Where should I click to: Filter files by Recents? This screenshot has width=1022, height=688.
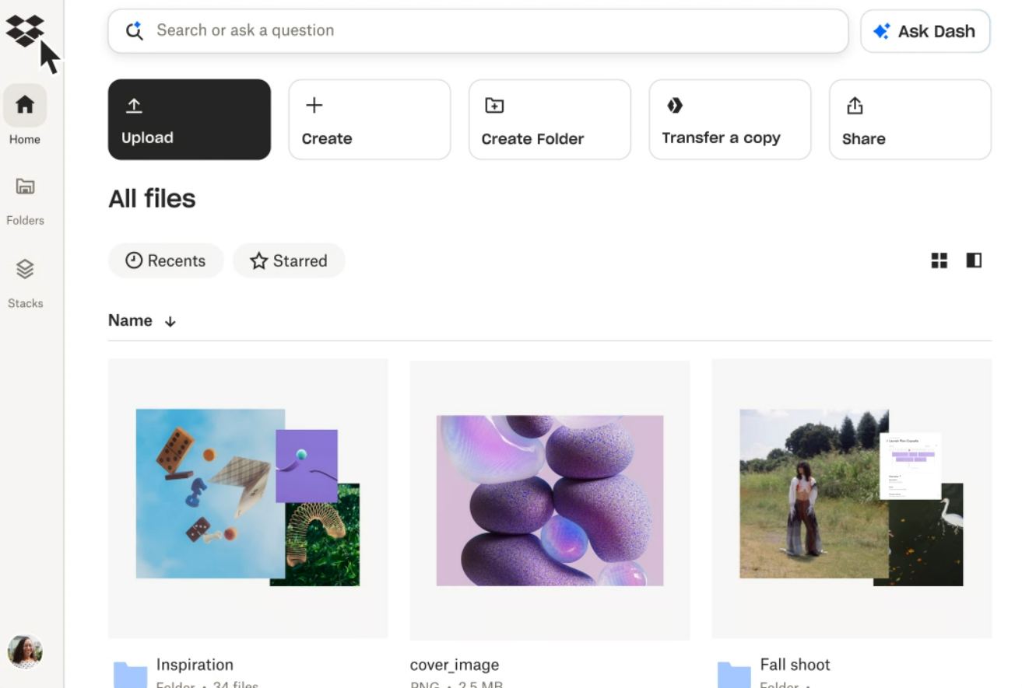tap(166, 260)
